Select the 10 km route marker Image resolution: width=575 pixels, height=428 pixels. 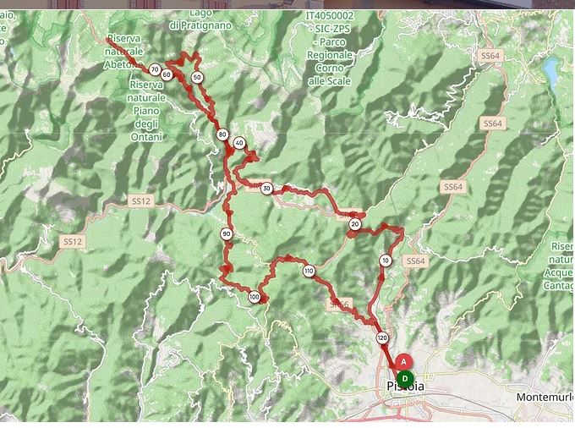tap(385, 261)
